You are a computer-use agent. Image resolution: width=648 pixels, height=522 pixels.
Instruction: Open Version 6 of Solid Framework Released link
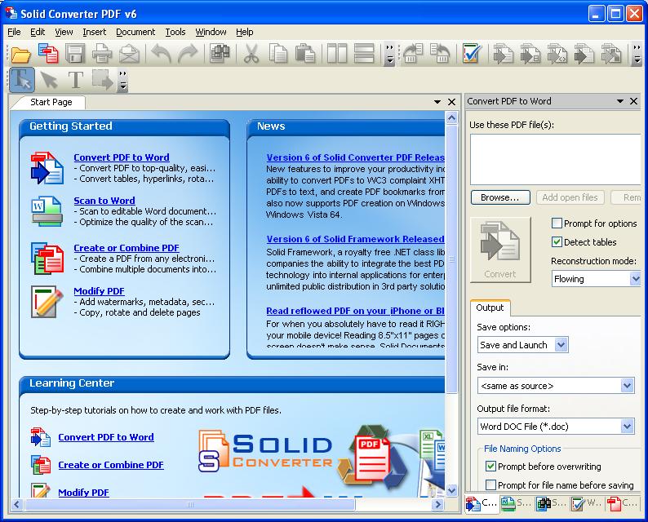pyautogui.click(x=355, y=239)
